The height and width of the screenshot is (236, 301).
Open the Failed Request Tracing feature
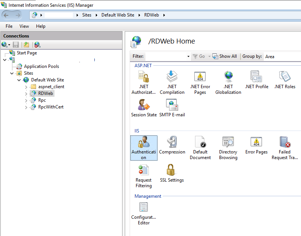coord(285,148)
